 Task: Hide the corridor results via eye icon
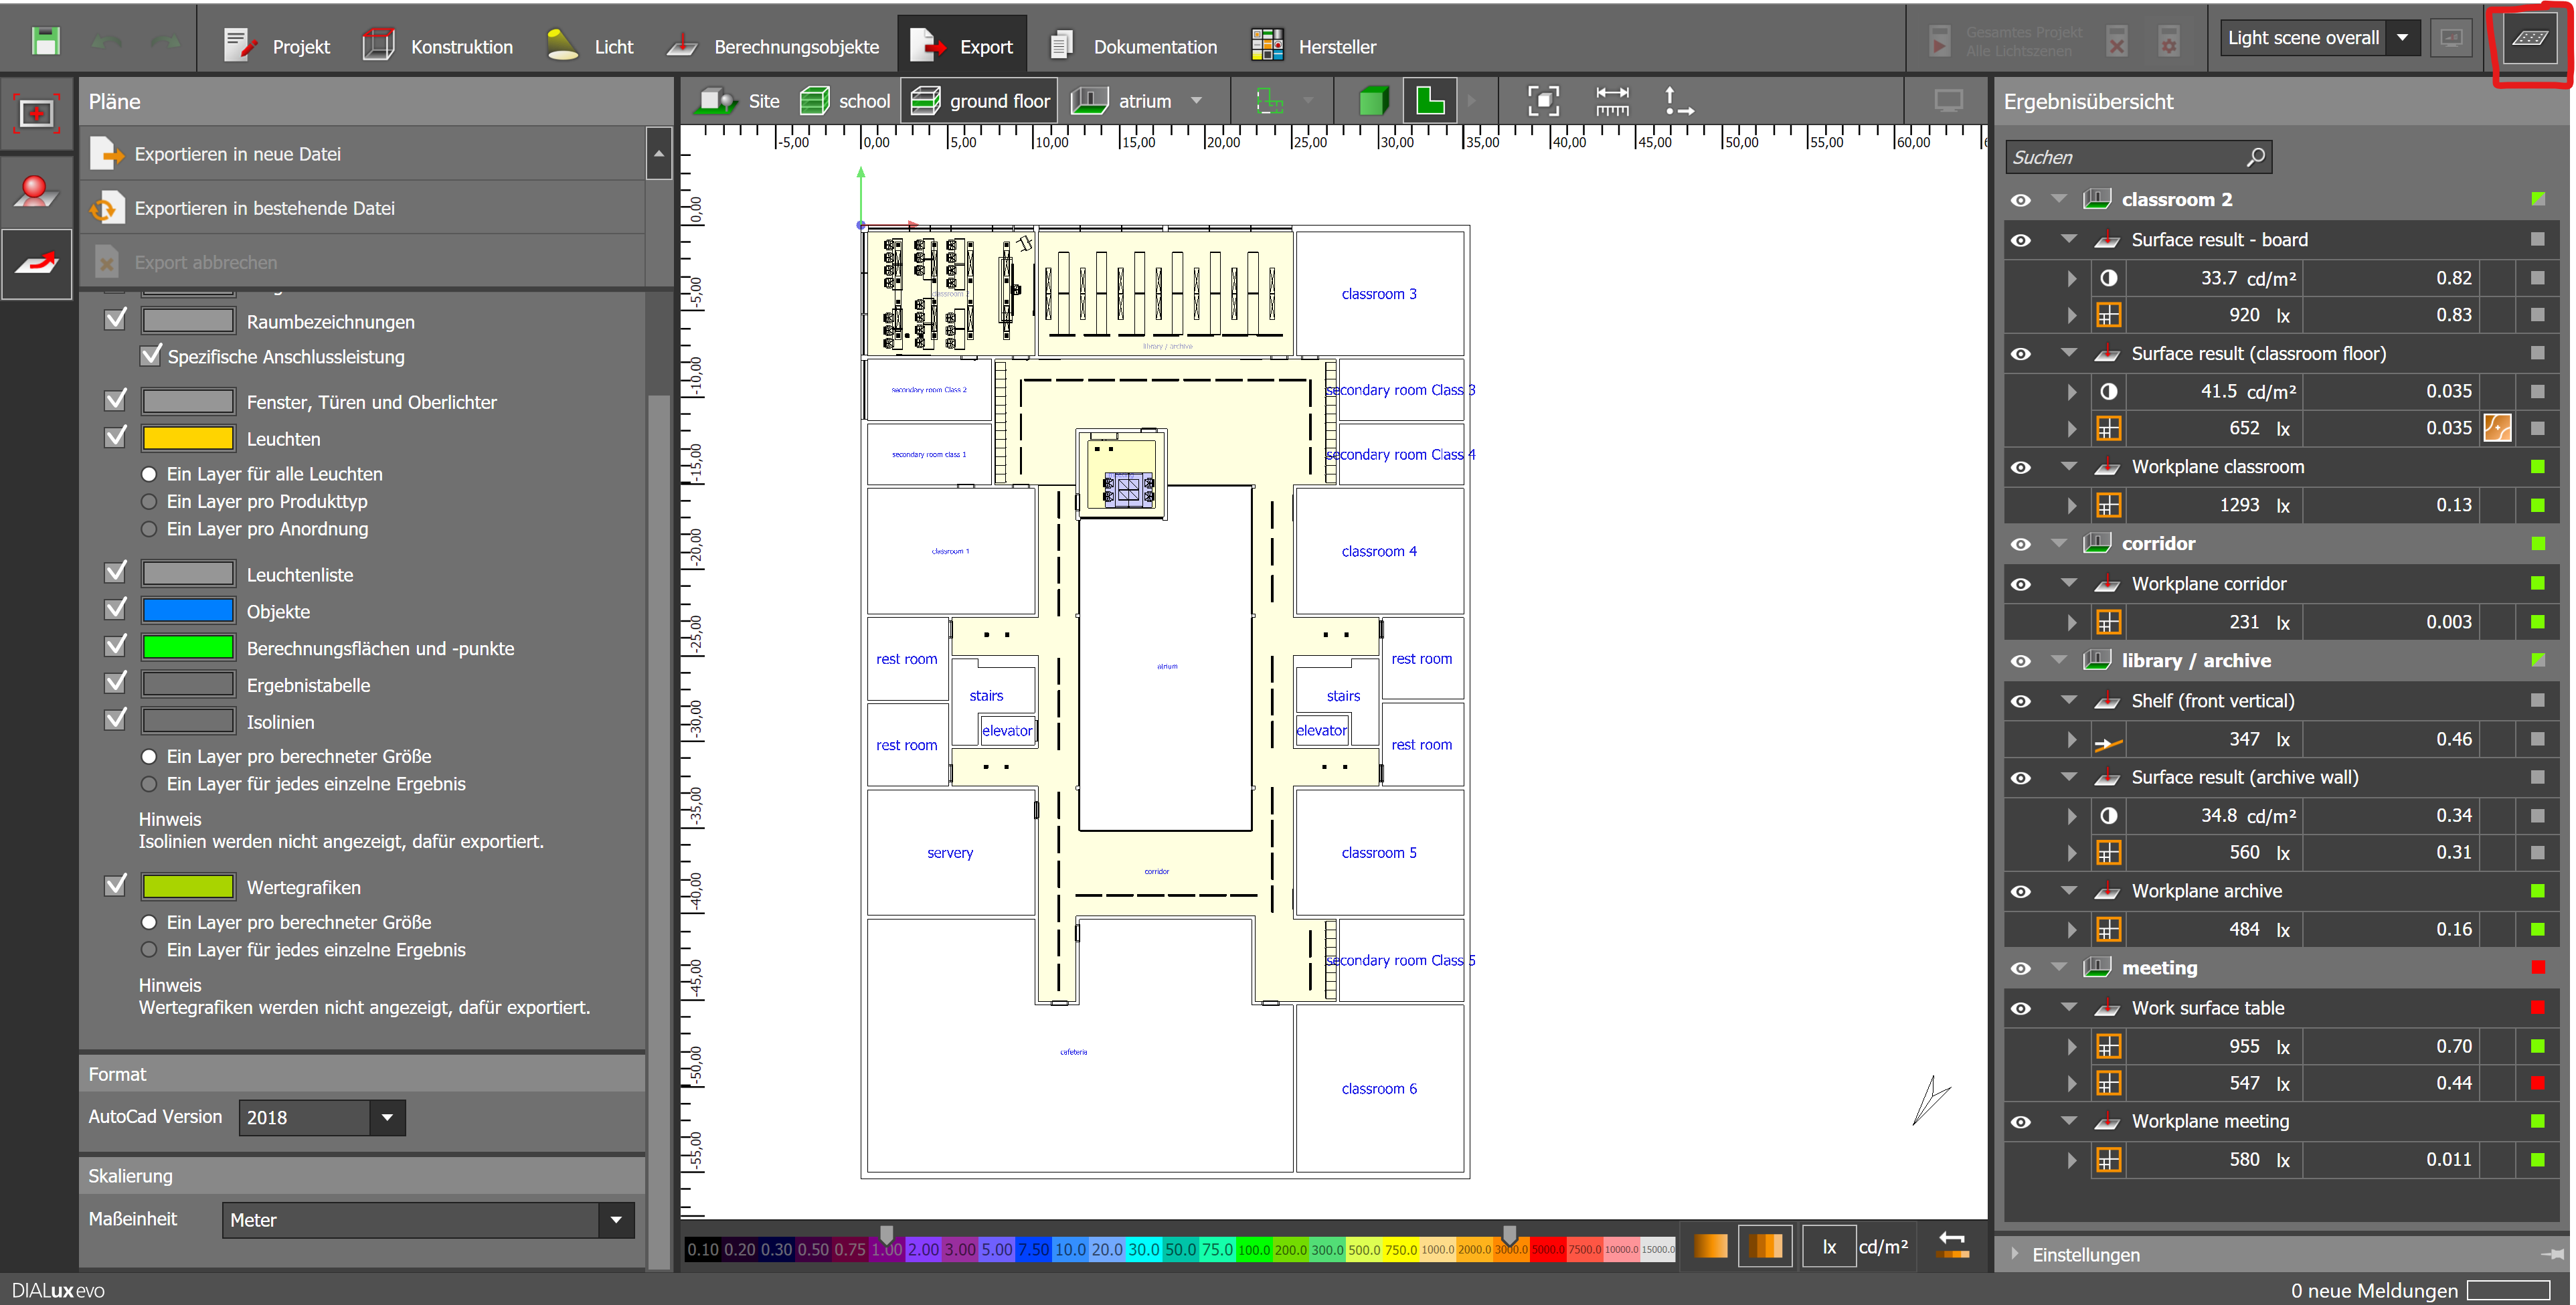point(2020,544)
